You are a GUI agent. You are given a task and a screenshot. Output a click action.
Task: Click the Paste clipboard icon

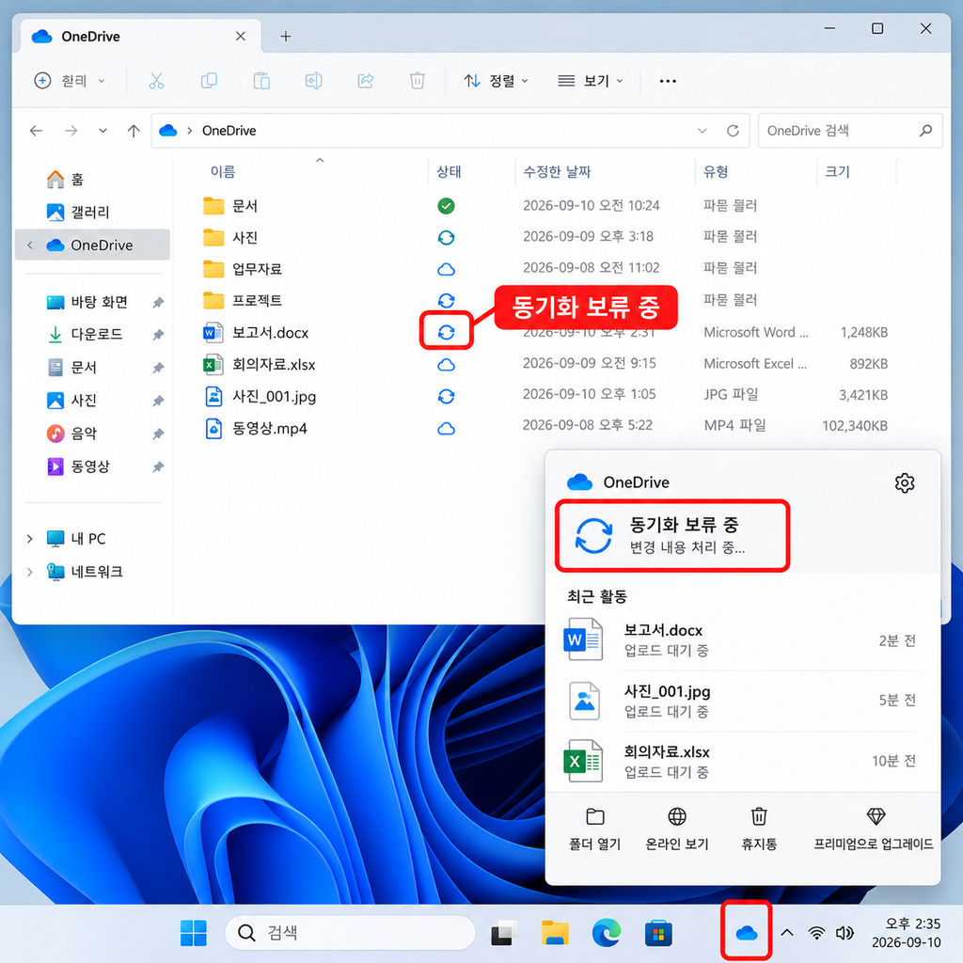[x=261, y=81]
